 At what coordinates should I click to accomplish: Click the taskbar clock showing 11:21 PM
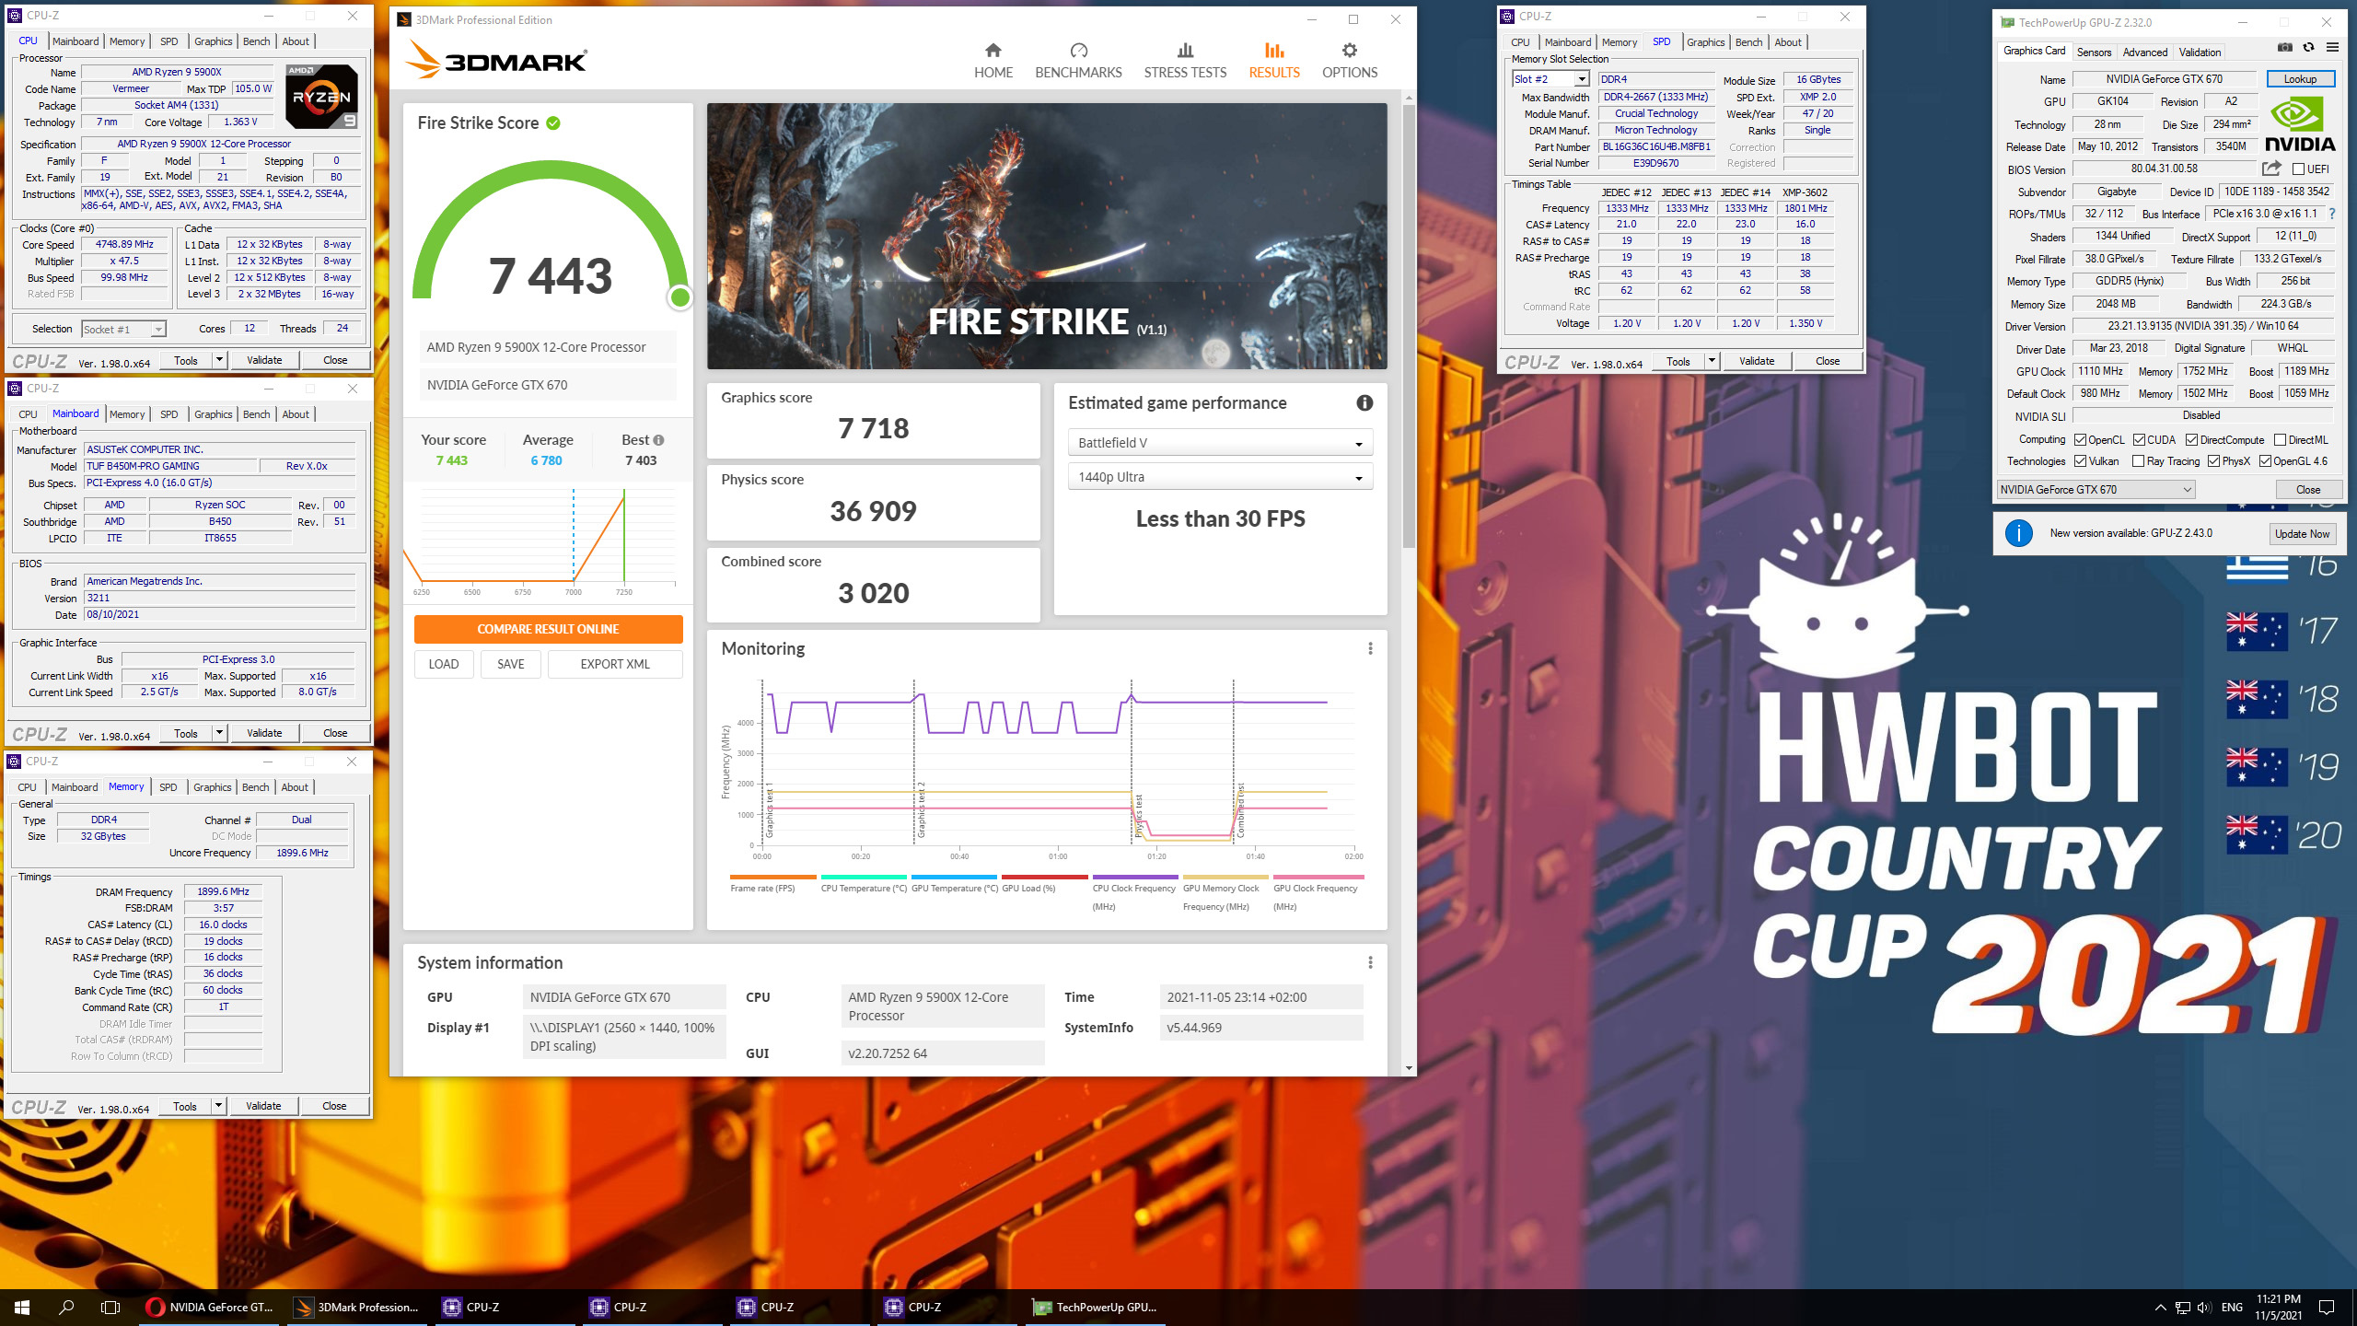click(2278, 1307)
